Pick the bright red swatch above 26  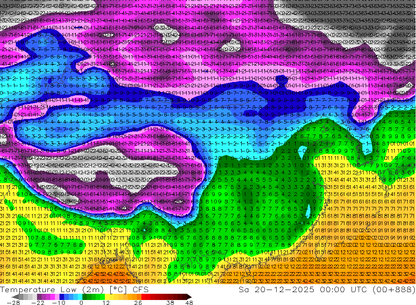(x=144, y=297)
